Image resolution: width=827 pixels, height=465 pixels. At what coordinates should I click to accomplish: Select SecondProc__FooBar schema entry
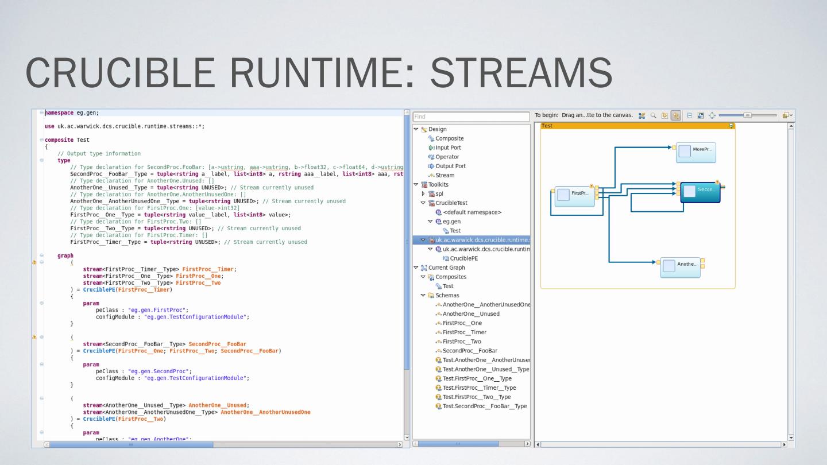pos(470,351)
